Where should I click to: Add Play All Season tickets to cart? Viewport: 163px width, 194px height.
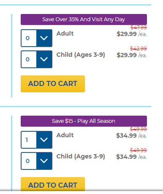53,185
